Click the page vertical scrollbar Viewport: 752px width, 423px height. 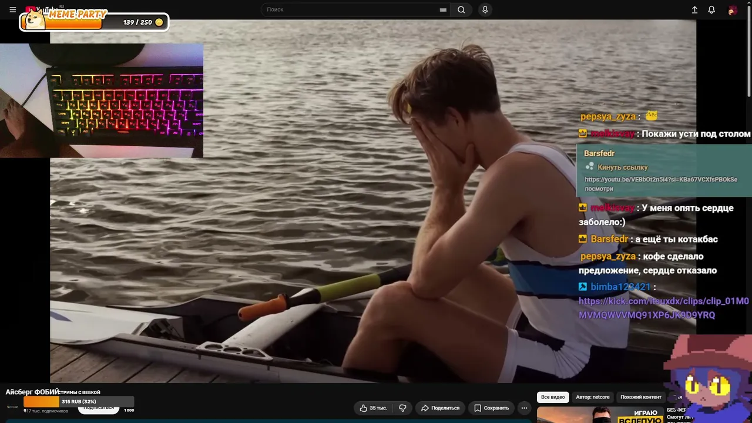tap(749, 50)
